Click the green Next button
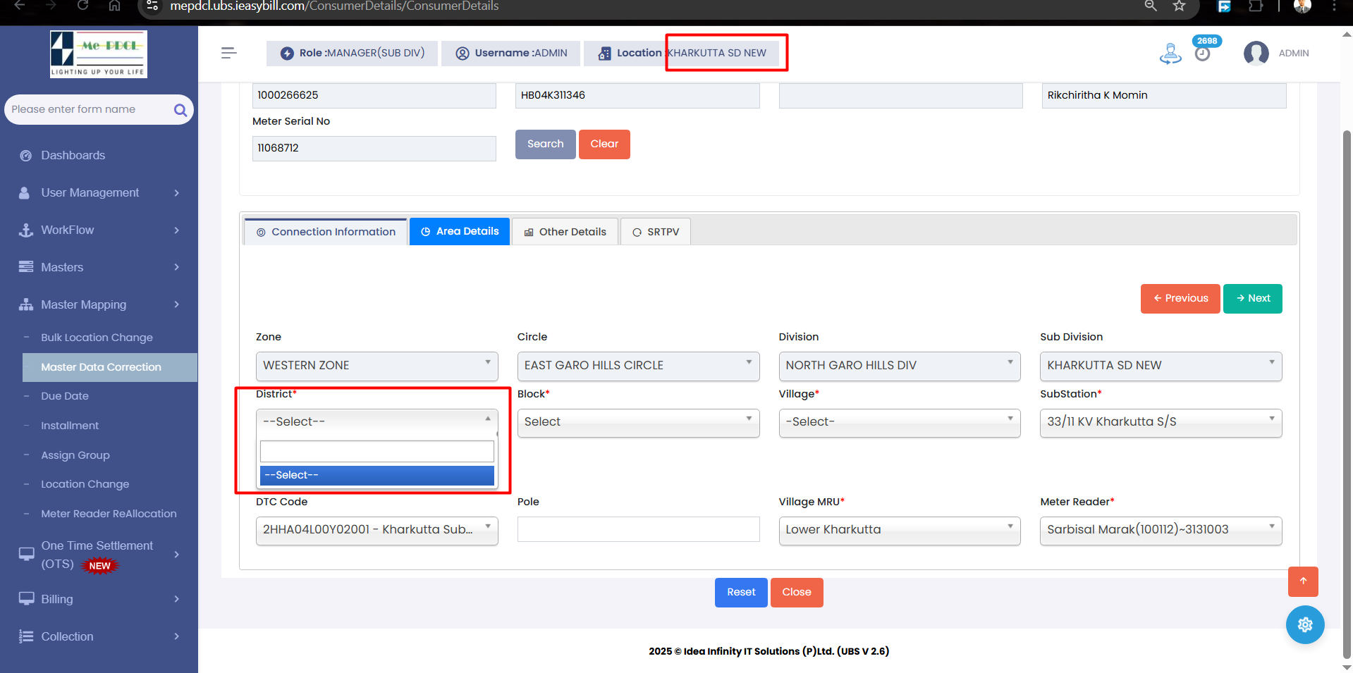This screenshot has height=673, width=1353. point(1253,299)
